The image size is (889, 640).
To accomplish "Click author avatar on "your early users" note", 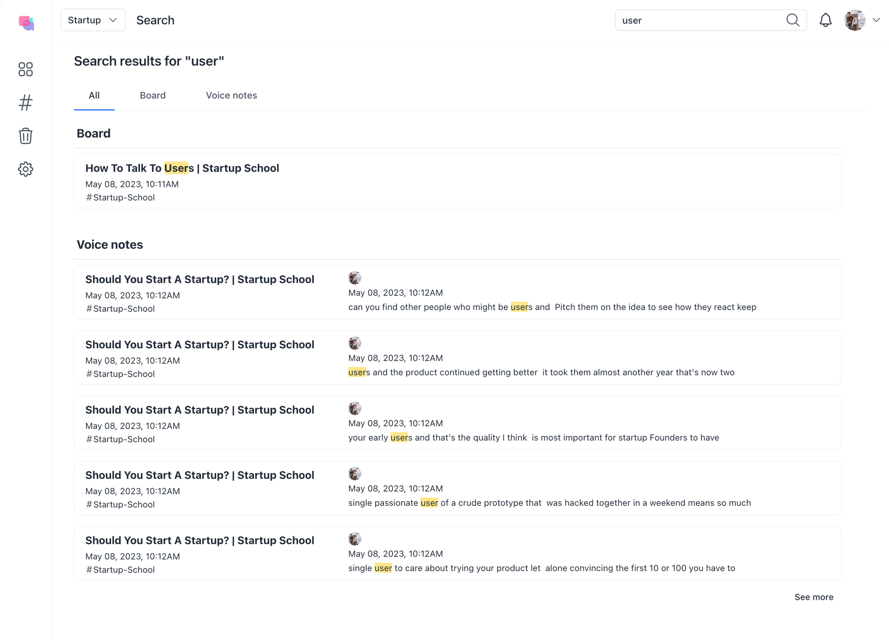I will click(x=355, y=408).
